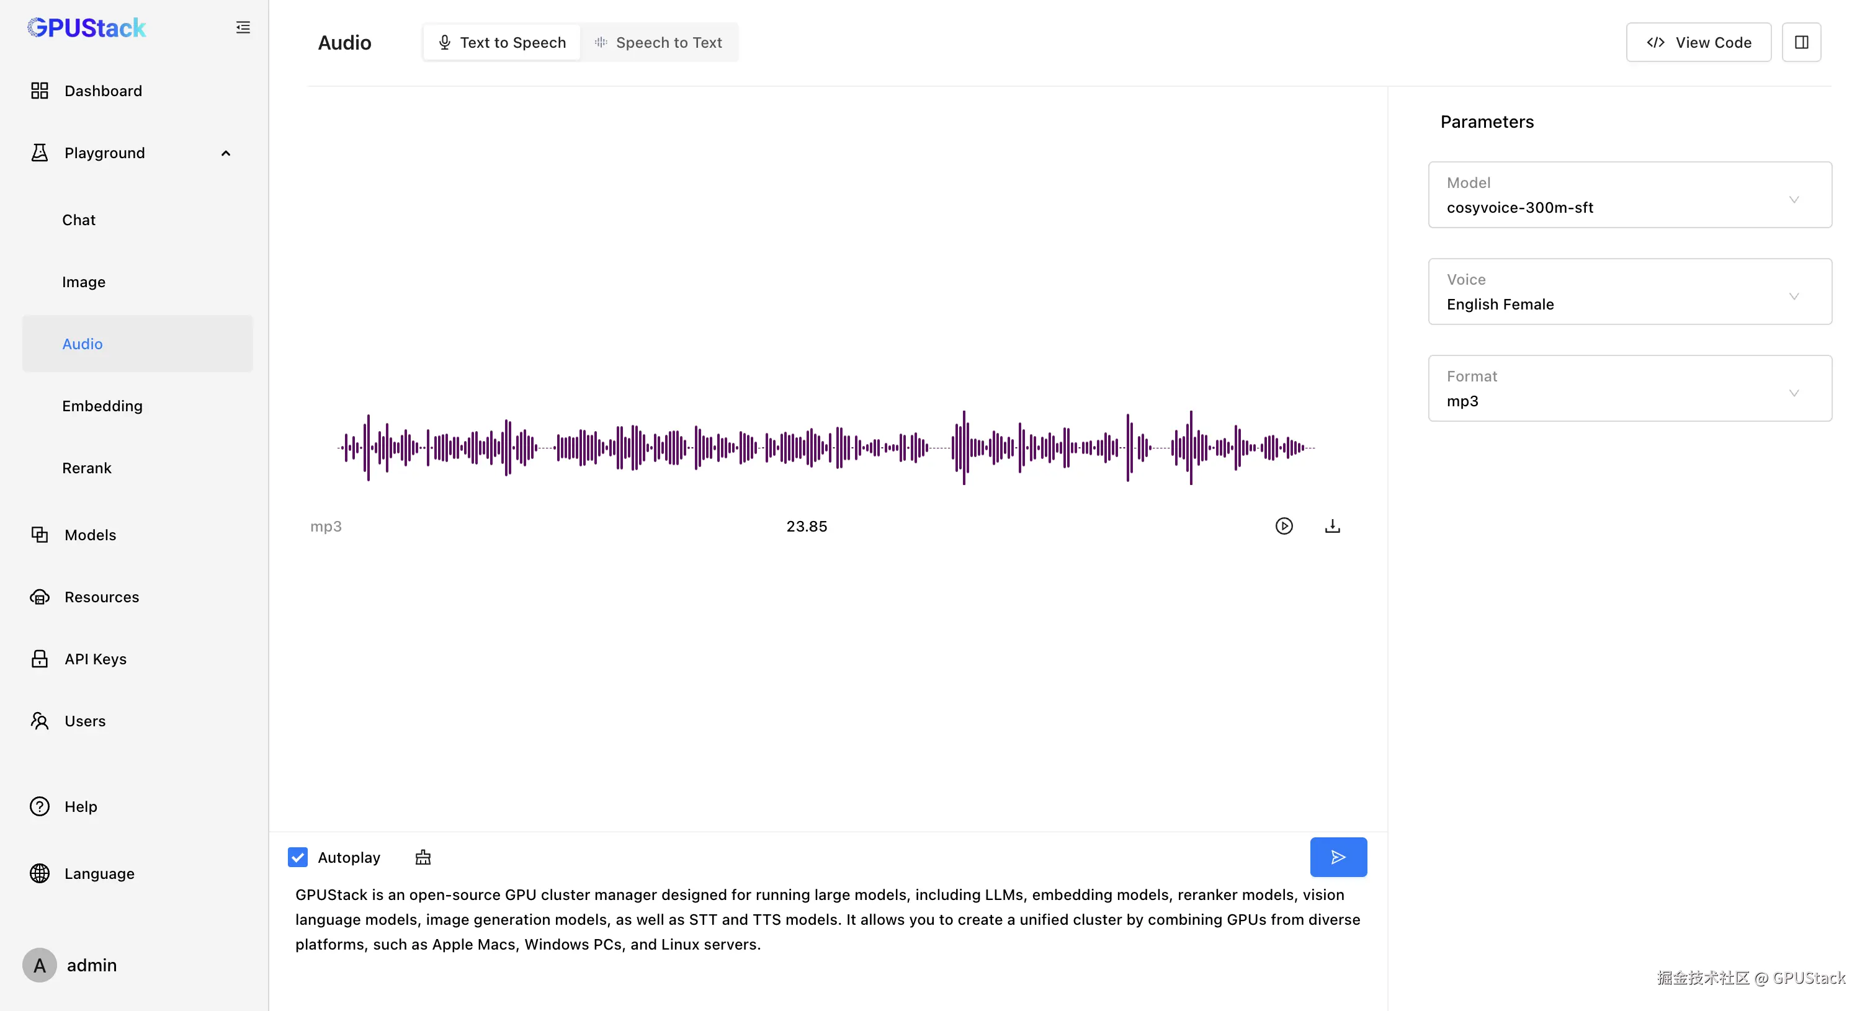Click the View Code button
Screen dimensions: 1870x1011
[x=1698, y=42]
